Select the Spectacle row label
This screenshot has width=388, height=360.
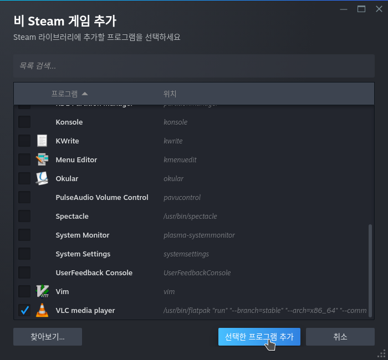coord(72,217)
